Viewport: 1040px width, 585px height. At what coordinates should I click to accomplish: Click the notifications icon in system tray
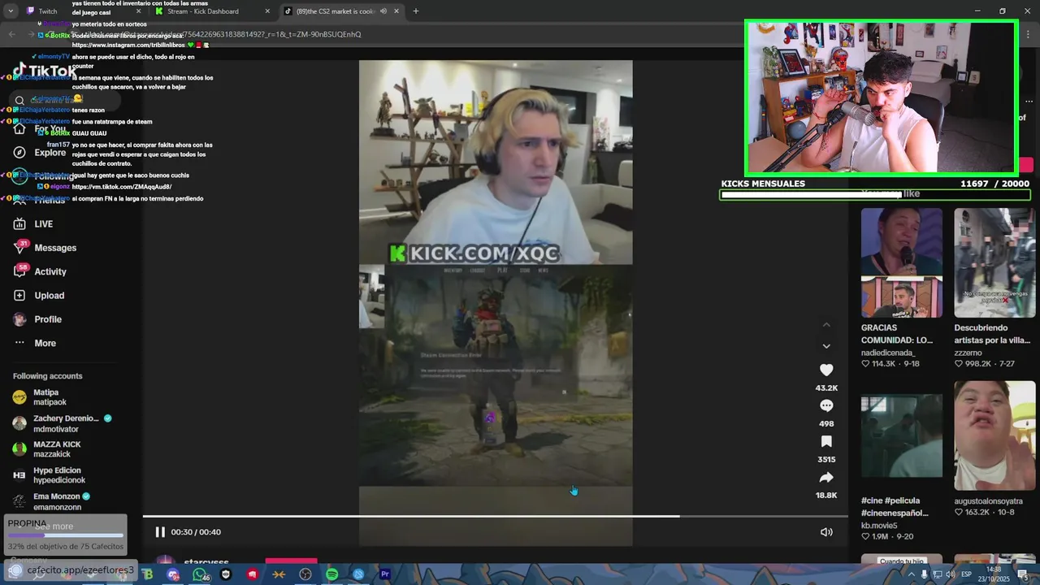point(1023,574)
